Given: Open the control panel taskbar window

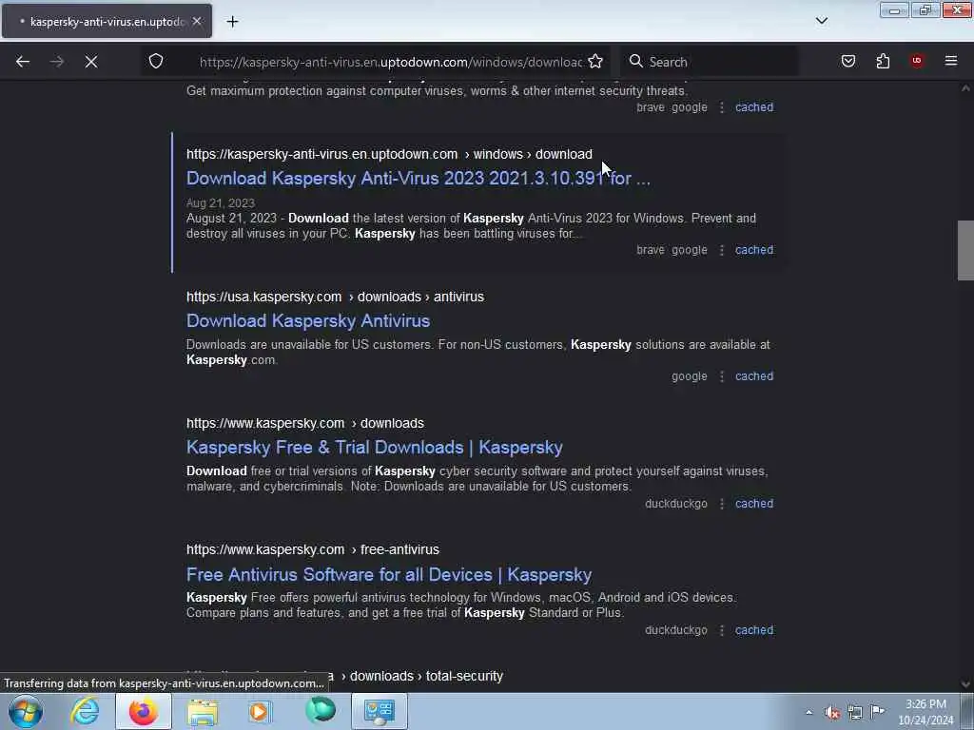Looking at the screenshot, I should point(379,711).
